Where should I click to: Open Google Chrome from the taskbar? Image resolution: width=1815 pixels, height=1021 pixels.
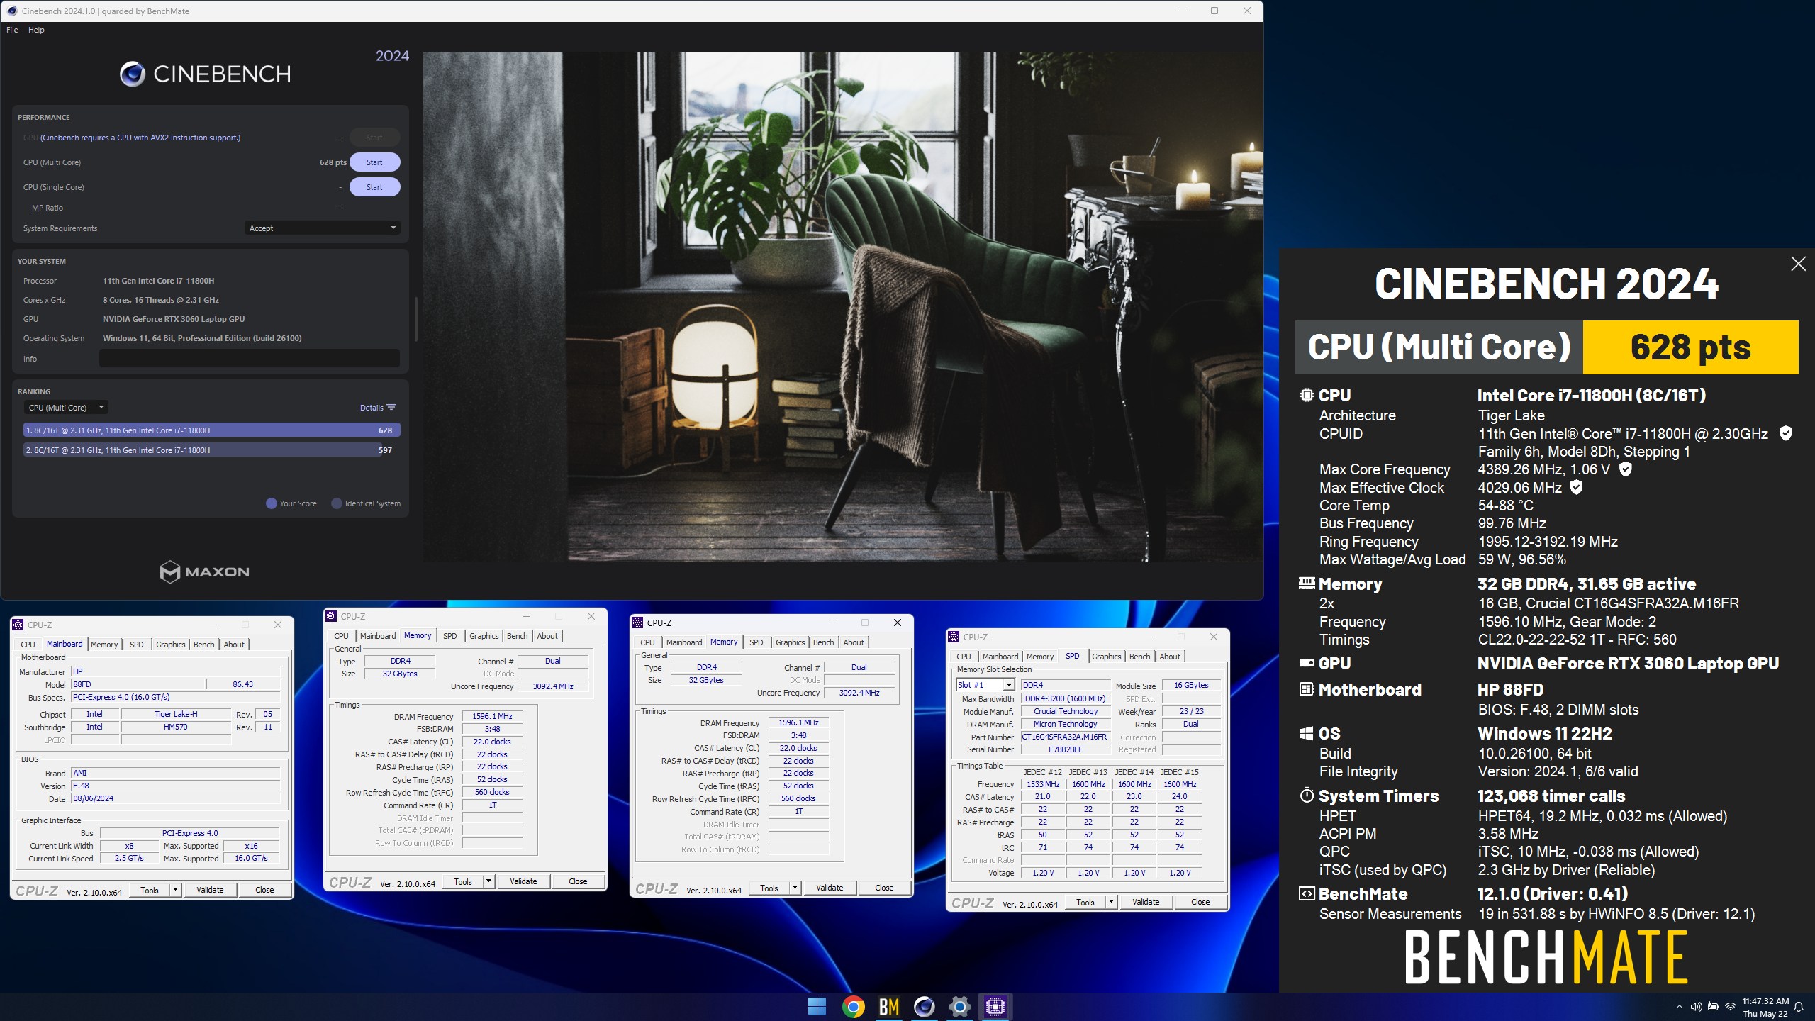point(853,1006)
